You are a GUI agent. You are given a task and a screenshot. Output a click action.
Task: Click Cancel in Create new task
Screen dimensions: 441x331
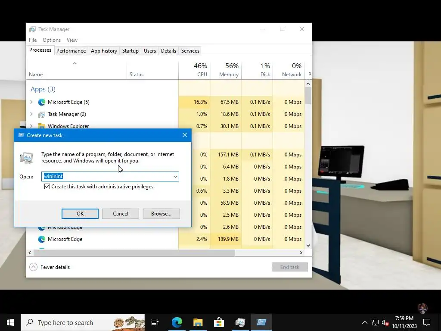coord(121,214)
